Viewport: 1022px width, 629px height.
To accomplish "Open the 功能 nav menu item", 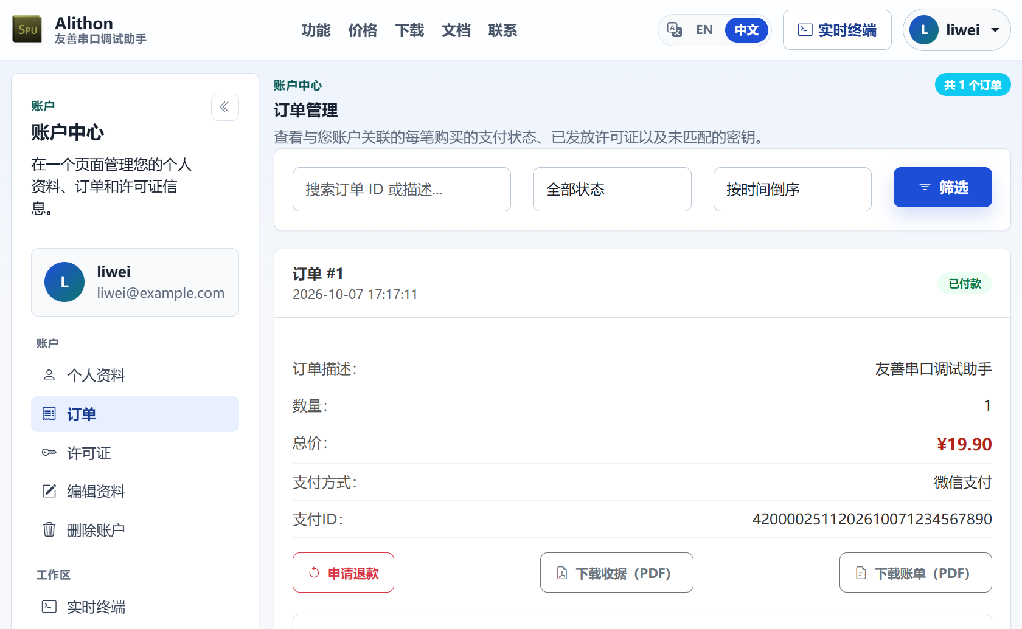I will tap(316, 30).
